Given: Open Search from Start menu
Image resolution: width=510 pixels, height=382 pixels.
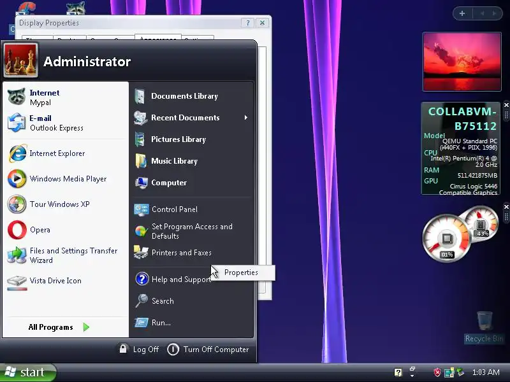Looking at the screenshot, I should 191,301.
